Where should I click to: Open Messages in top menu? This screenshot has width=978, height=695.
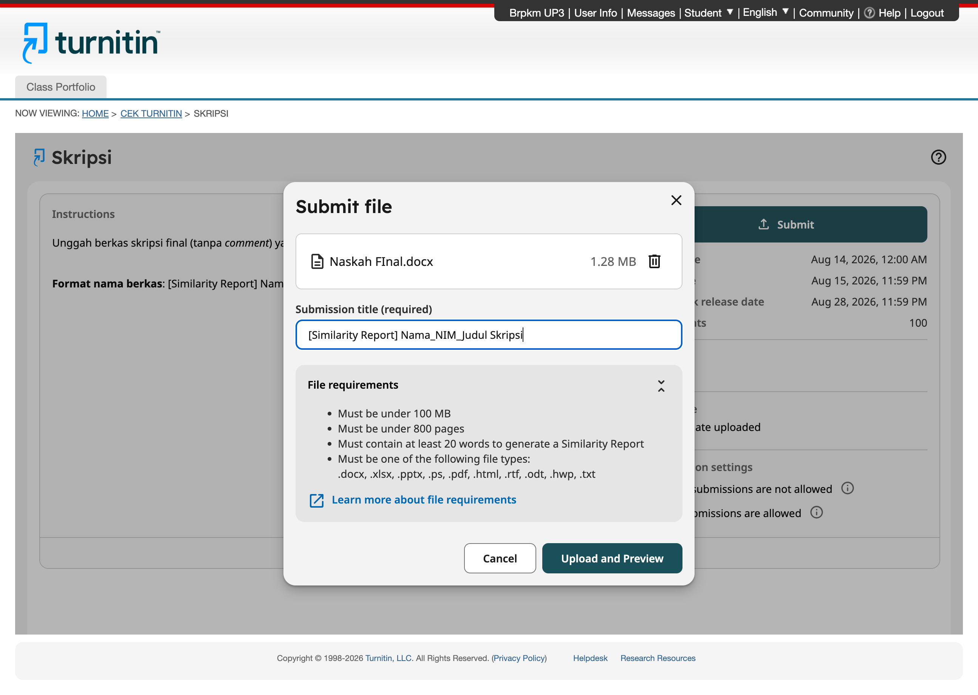[651, 13]
